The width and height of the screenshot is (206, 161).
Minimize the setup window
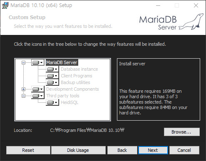(158, 5)
